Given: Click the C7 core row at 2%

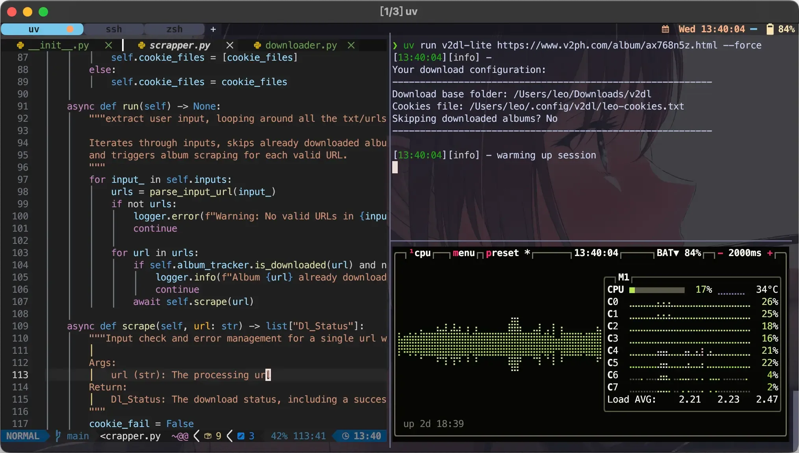Looking at the screenshot, I should click(693, 387).
